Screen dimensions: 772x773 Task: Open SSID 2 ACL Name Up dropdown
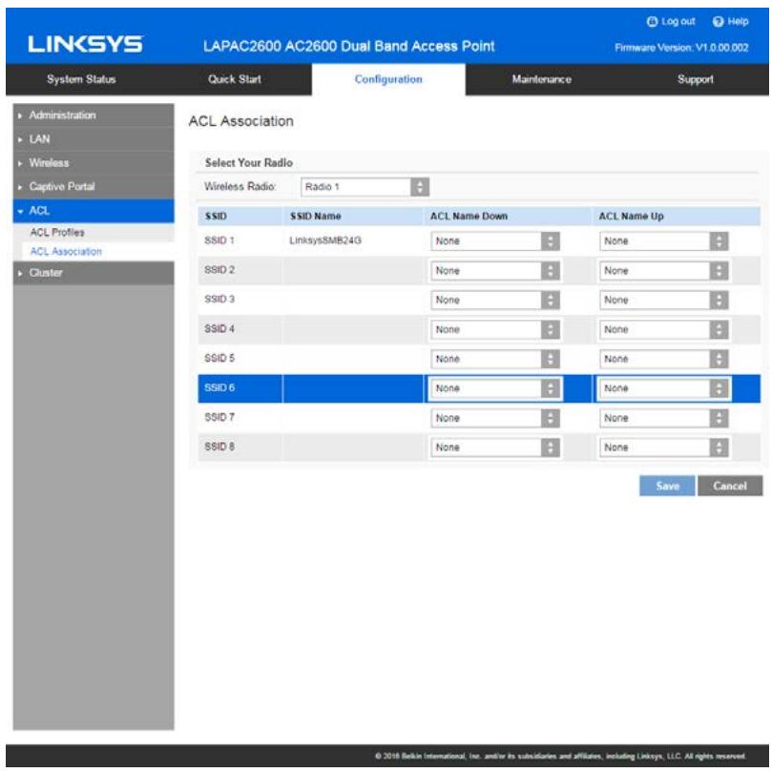(663, 271)
